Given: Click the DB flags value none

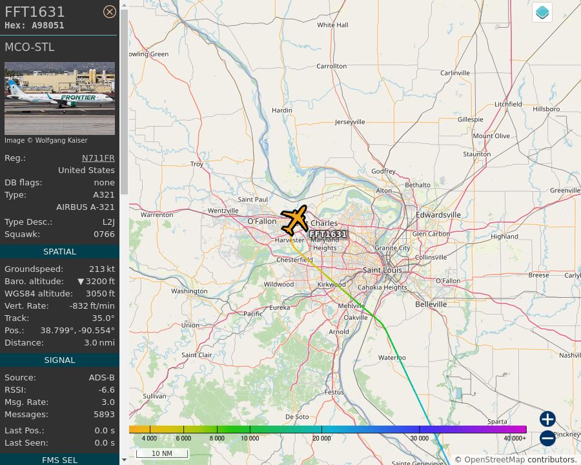Looking at the screenshot, I should click(x=104, y=182).
